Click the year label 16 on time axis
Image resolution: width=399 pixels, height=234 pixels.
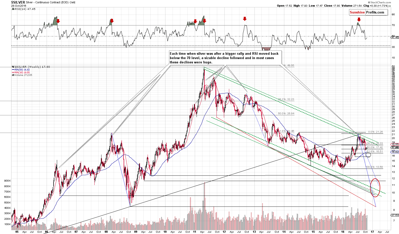tap(343, 232)
